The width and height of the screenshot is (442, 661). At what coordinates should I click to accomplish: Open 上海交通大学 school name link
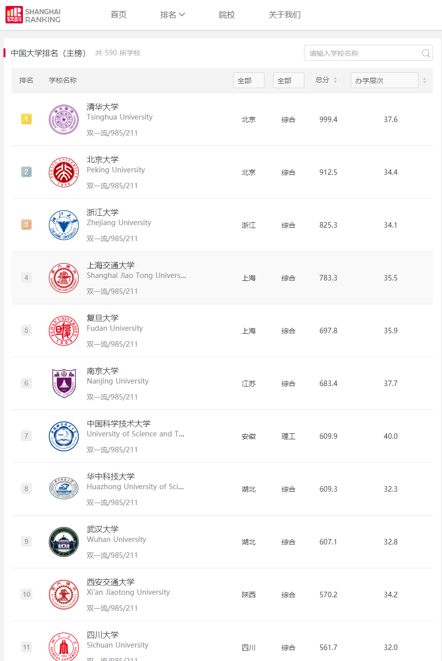click(111, 265)
